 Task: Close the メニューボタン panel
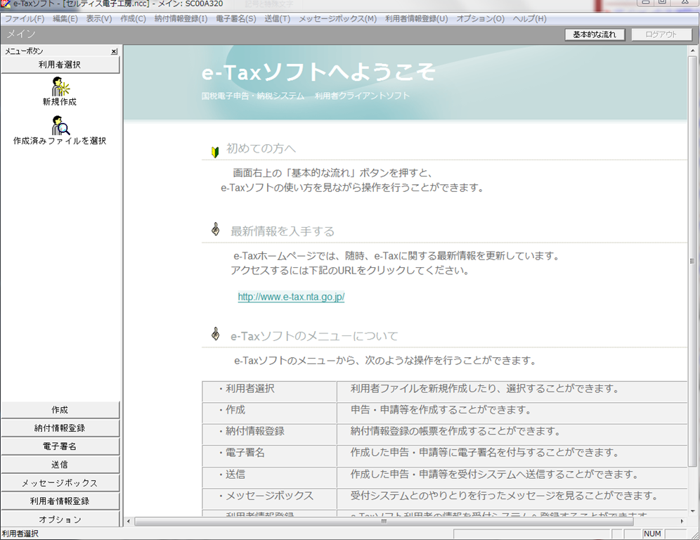coord(115,51)
